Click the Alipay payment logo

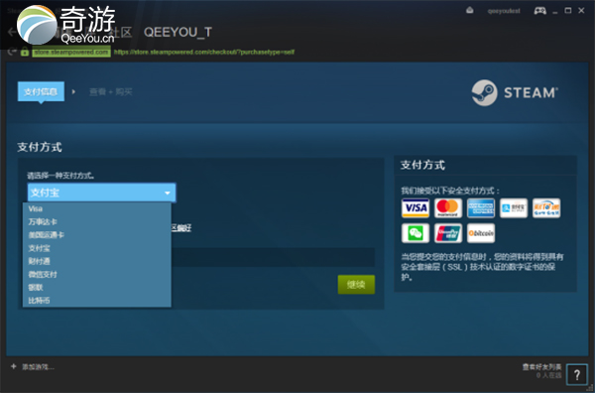click(514, 207)
